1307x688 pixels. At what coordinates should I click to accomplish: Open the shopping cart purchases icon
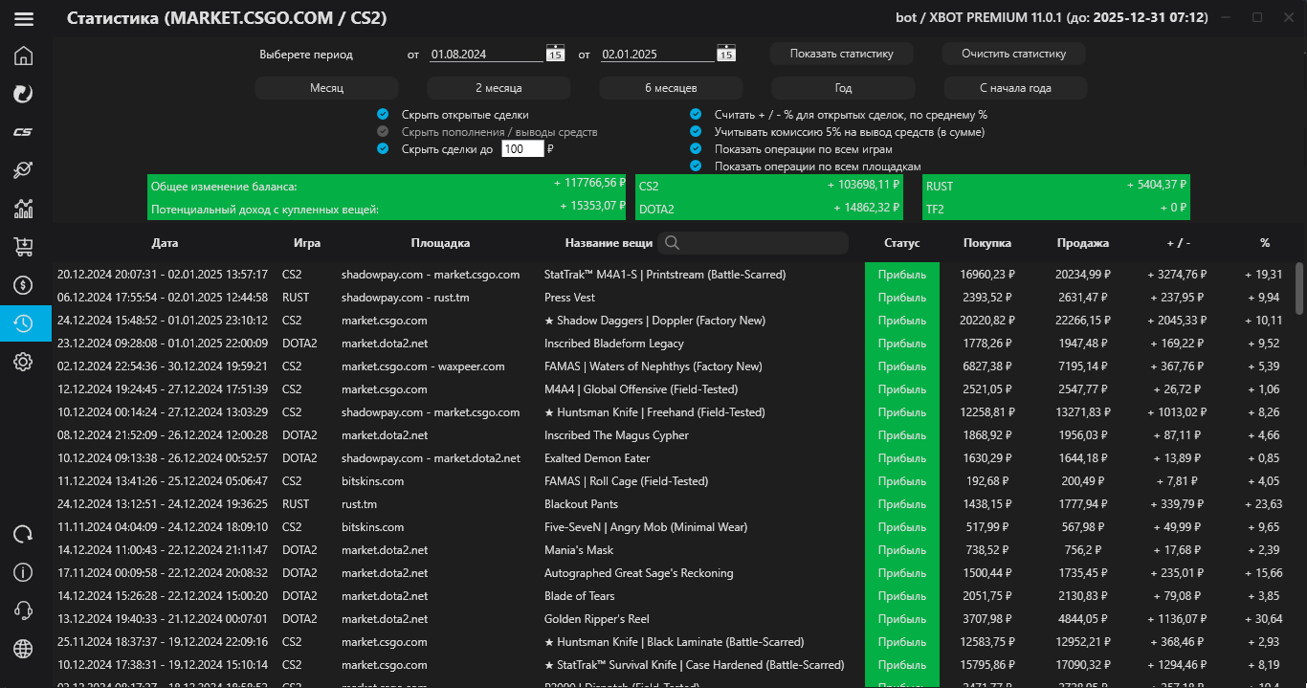pos(24,247)
